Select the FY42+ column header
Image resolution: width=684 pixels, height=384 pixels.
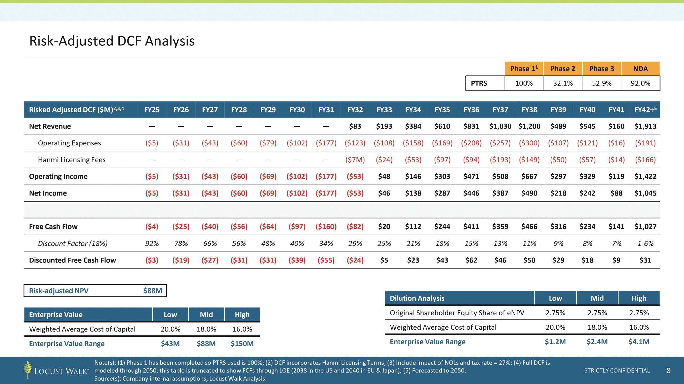point(645,110)
